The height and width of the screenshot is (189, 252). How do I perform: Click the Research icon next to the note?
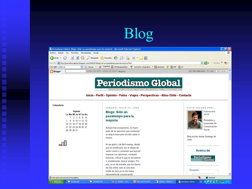click(x=146, y=58)
